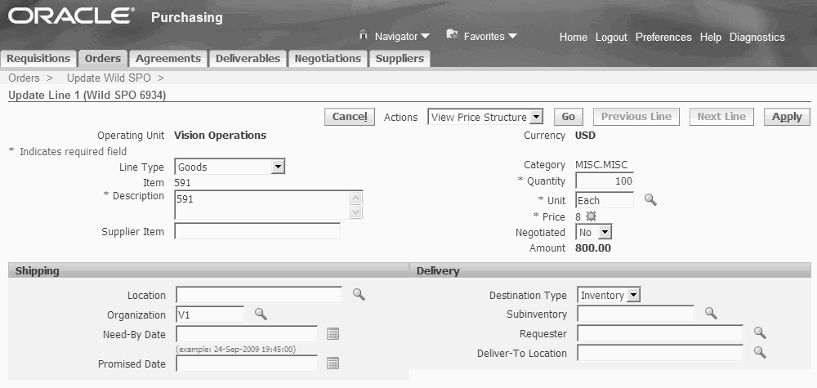Search Location with the magnifier icon

(359, 294)
